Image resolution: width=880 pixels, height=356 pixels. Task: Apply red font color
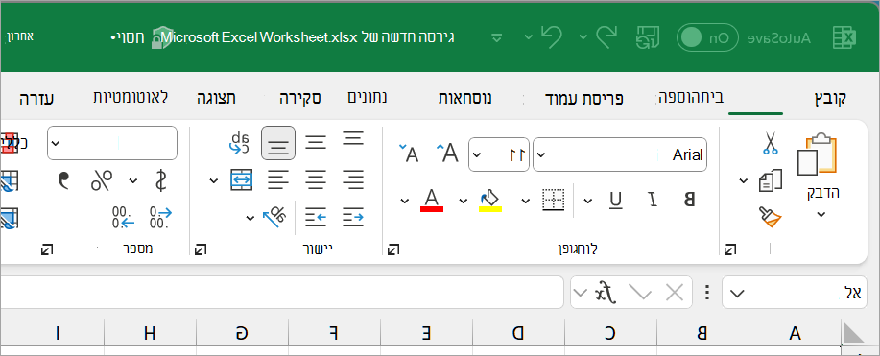(x=432, y=200)
